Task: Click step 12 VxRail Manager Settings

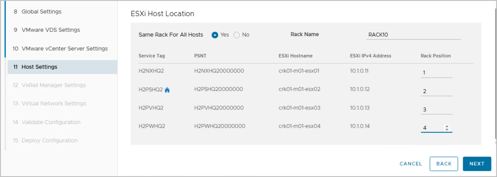Action: click(54, 85)
